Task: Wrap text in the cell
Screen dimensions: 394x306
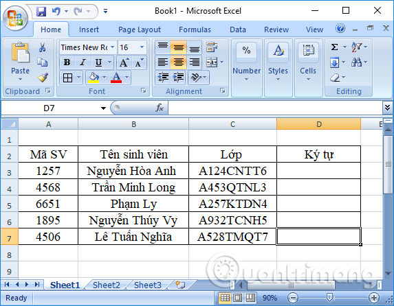Action: (x=212, y=47)
